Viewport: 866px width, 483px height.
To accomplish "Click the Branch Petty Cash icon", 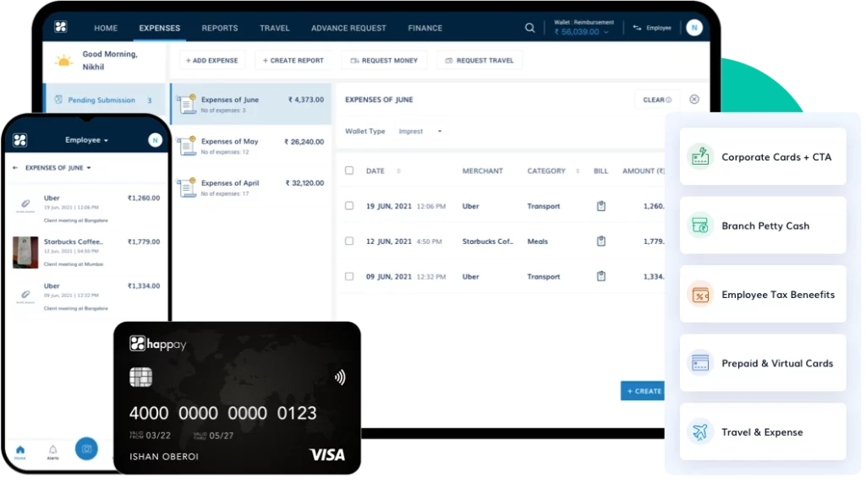I will [x=700, y=225].
